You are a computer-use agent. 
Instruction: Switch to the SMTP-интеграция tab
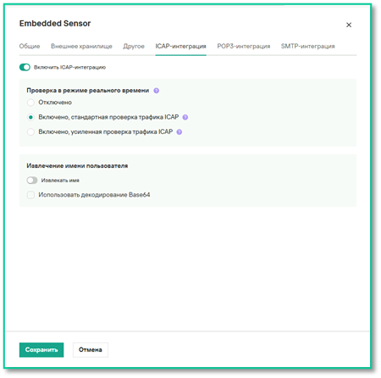pyautogui.click(x=308, y=46)
